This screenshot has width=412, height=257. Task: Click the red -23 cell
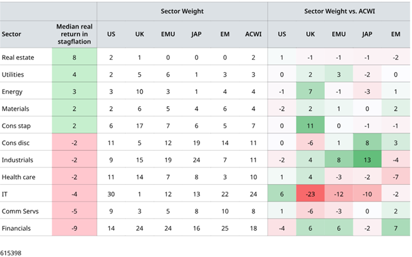[x=310, y=194]
